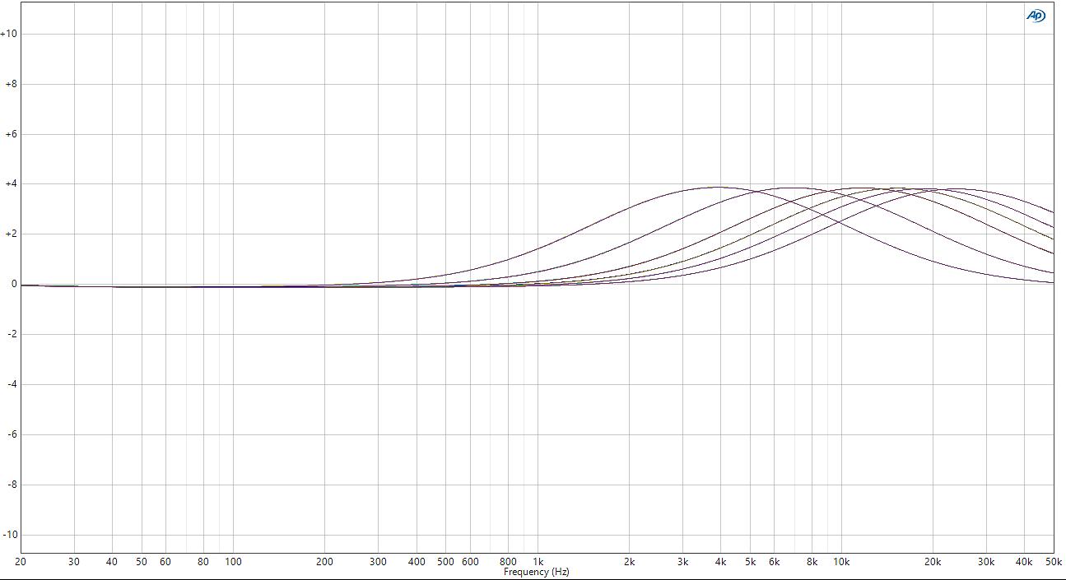This screenshot has width=1066, height=580.
Task: Click the AP logo icon
Action: (1036, 16)
